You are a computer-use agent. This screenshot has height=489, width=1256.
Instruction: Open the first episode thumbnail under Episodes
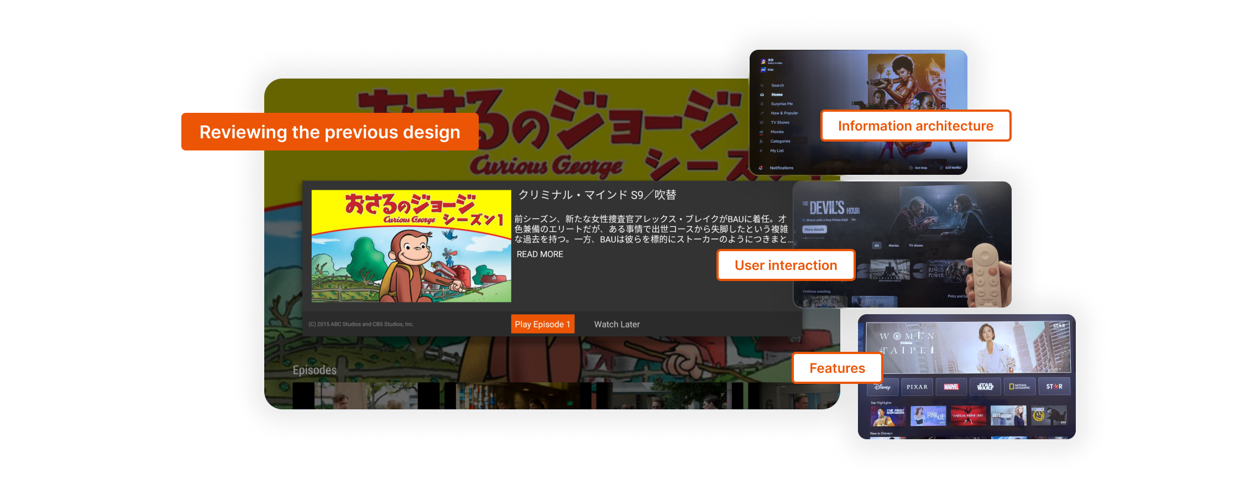pos(366,396)
